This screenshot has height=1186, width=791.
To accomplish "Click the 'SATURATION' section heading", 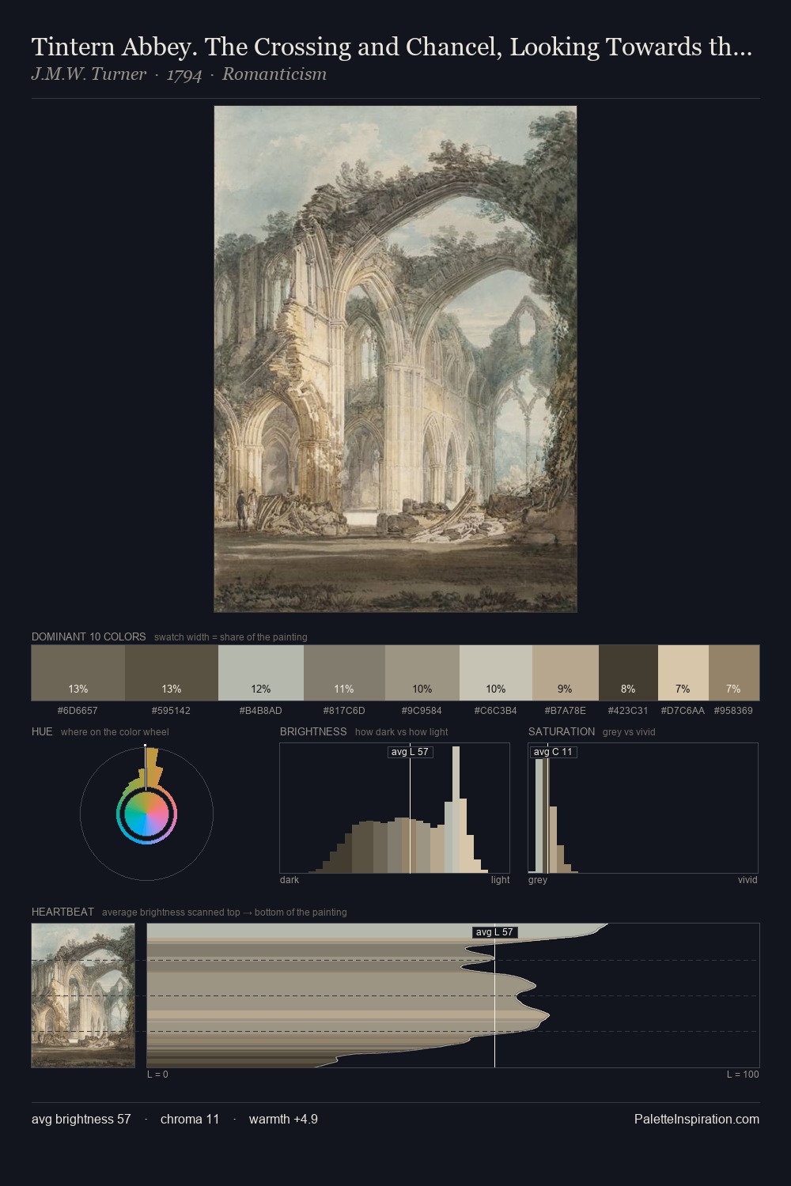I will pyautogui.click(x=562, y=731).
